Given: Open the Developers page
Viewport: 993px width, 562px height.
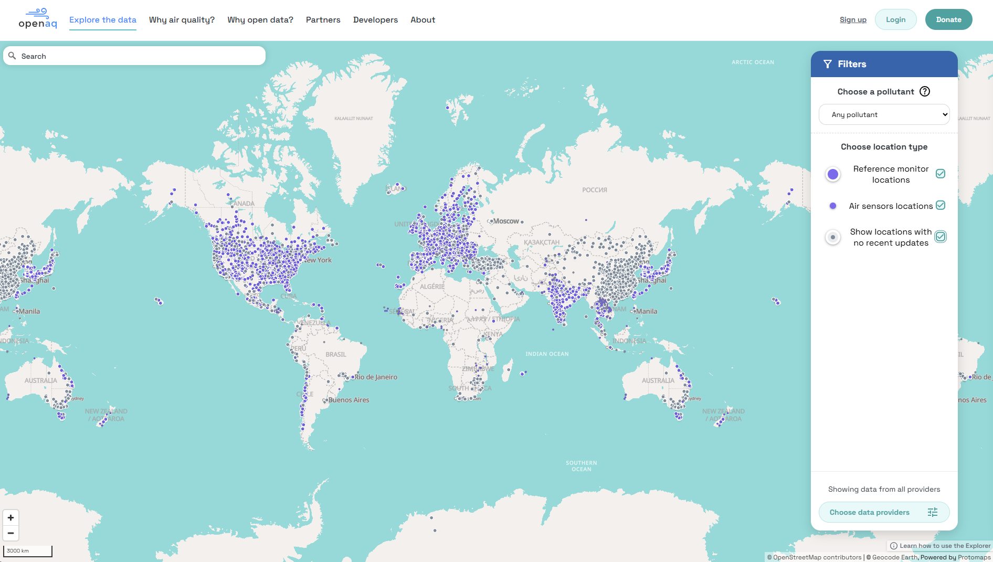Looking at the screenshot, I should click(375, 19).
